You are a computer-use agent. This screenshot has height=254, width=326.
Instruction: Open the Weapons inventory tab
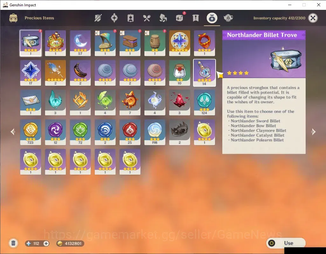coord(98,18)
